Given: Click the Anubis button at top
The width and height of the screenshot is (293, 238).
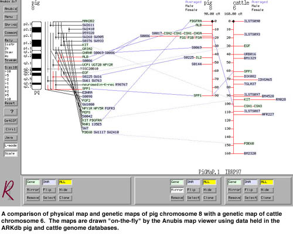Looking at the screenshot, I should 11,9.
